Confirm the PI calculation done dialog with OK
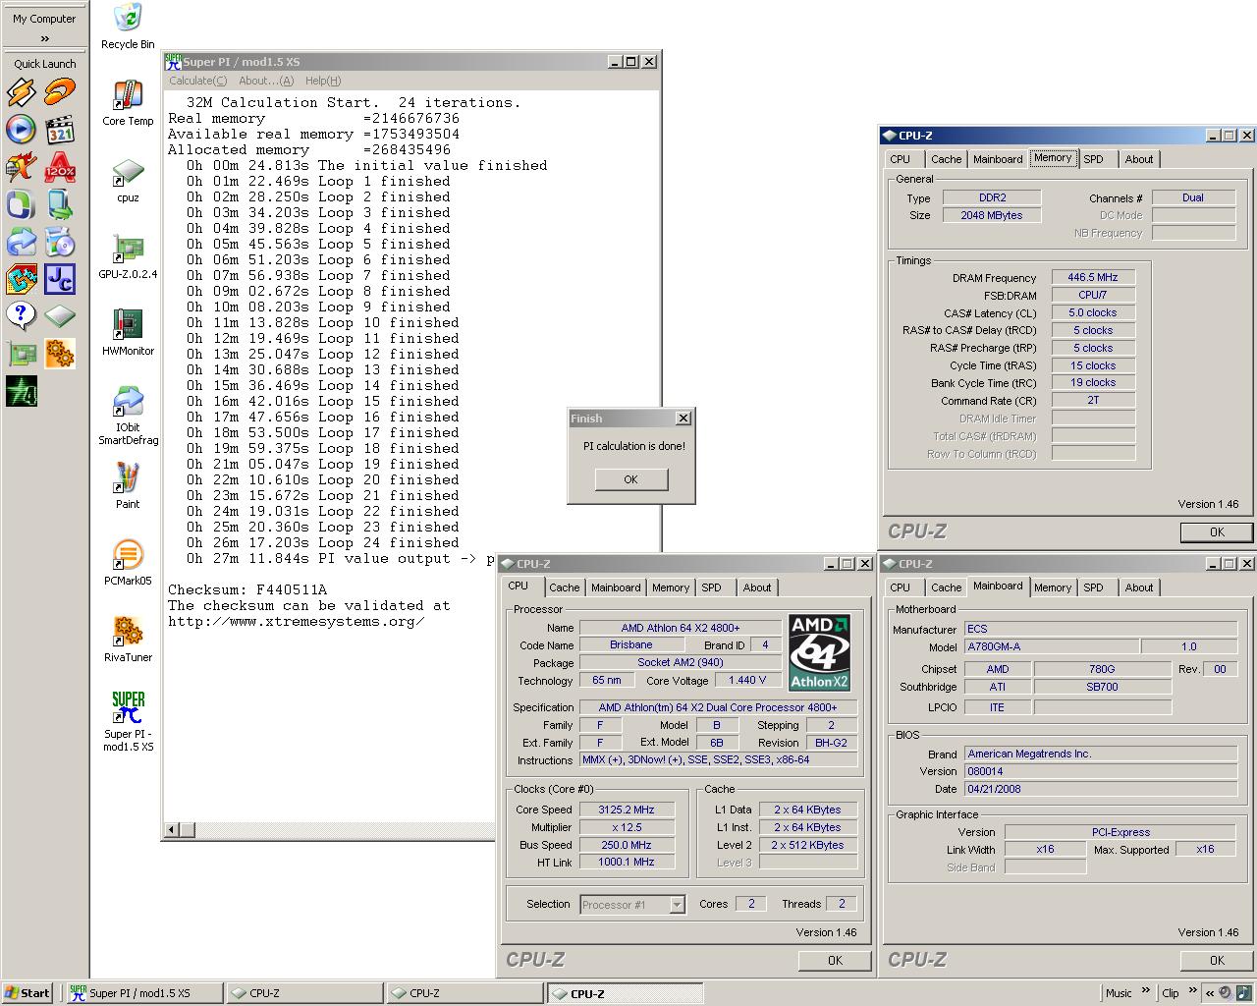 click(630, 479)
